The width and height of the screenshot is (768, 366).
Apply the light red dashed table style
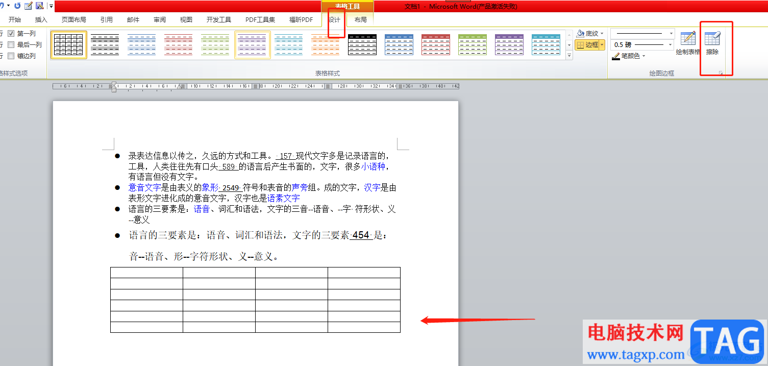pyautogui.click(x=179, y=45)
